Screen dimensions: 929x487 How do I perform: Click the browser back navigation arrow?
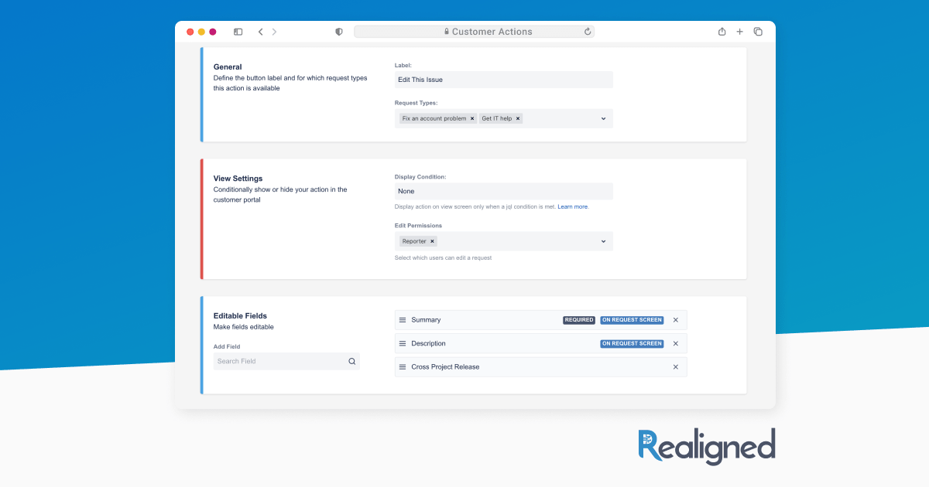(261, 31)
